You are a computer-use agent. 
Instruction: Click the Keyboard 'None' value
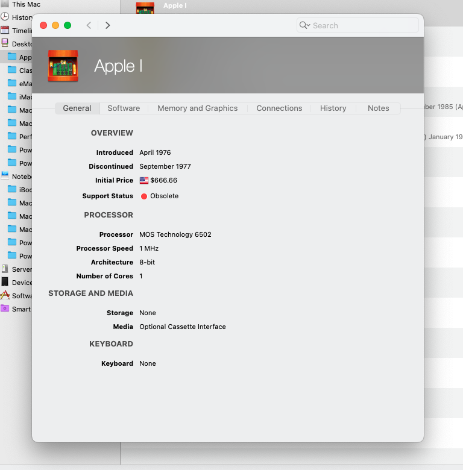pos(148,363)
